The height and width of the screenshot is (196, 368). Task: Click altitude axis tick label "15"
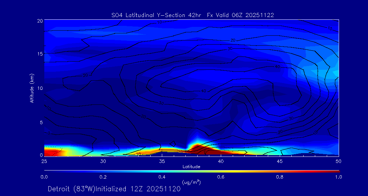tap(40, 54)
